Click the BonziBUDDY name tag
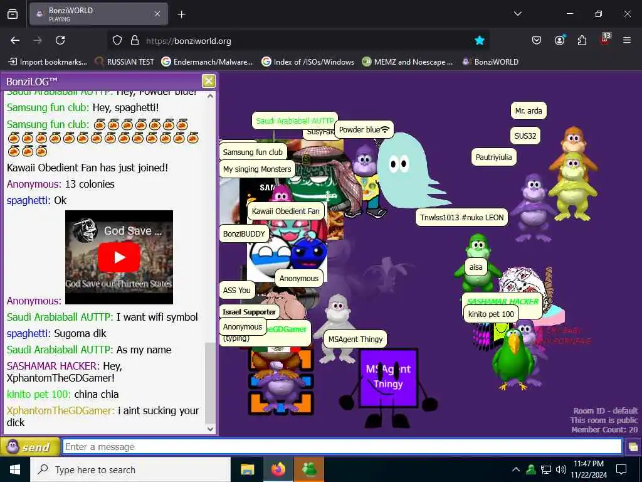 click(244, 234)
